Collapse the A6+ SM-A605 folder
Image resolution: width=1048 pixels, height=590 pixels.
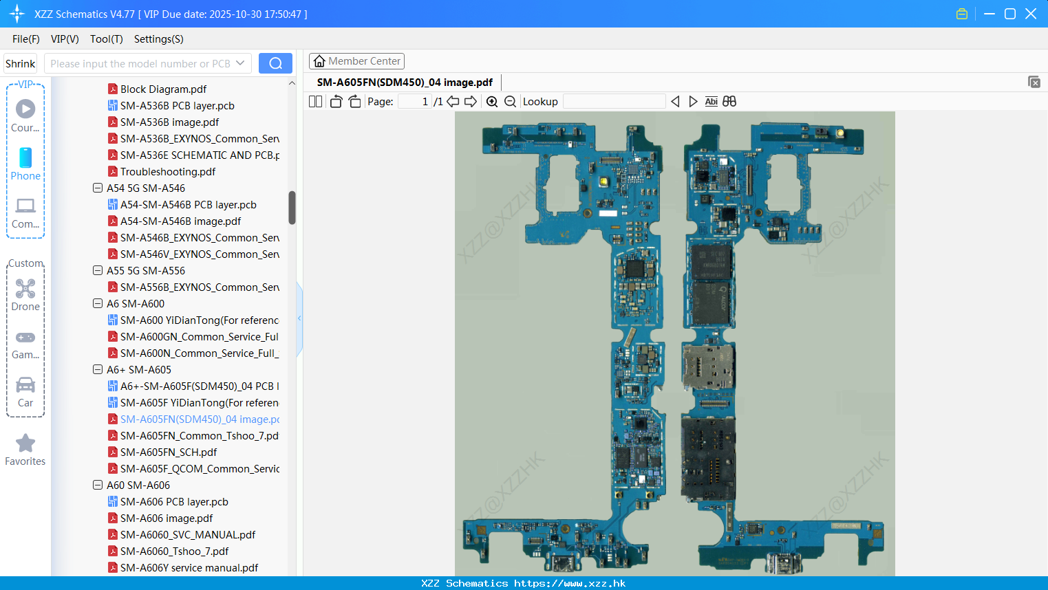point(98,369)
